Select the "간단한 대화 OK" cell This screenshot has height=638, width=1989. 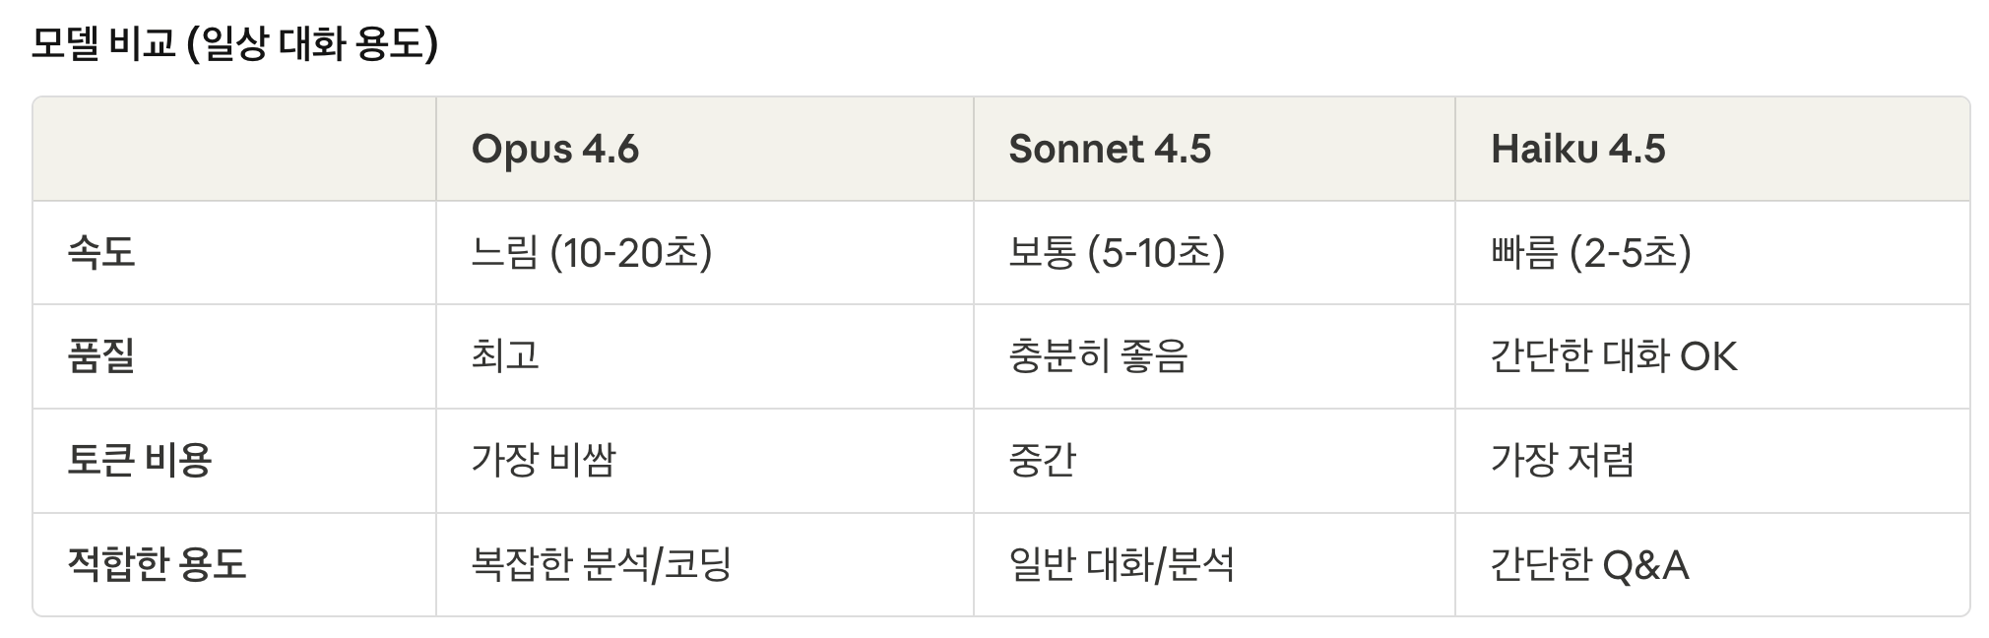tap(1614, 356)
